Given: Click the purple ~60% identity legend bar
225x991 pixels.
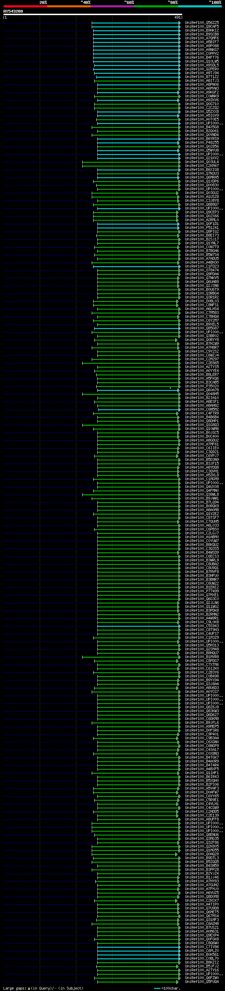Looking at the screenshot, I should coord(112,6).
